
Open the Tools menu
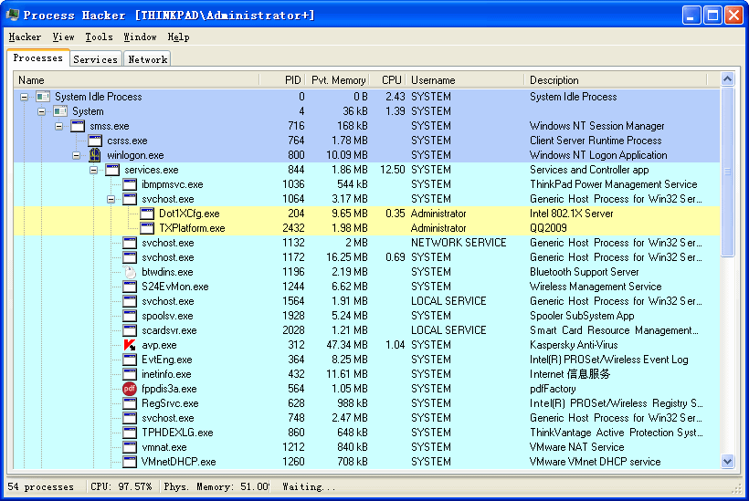(99, 37)
